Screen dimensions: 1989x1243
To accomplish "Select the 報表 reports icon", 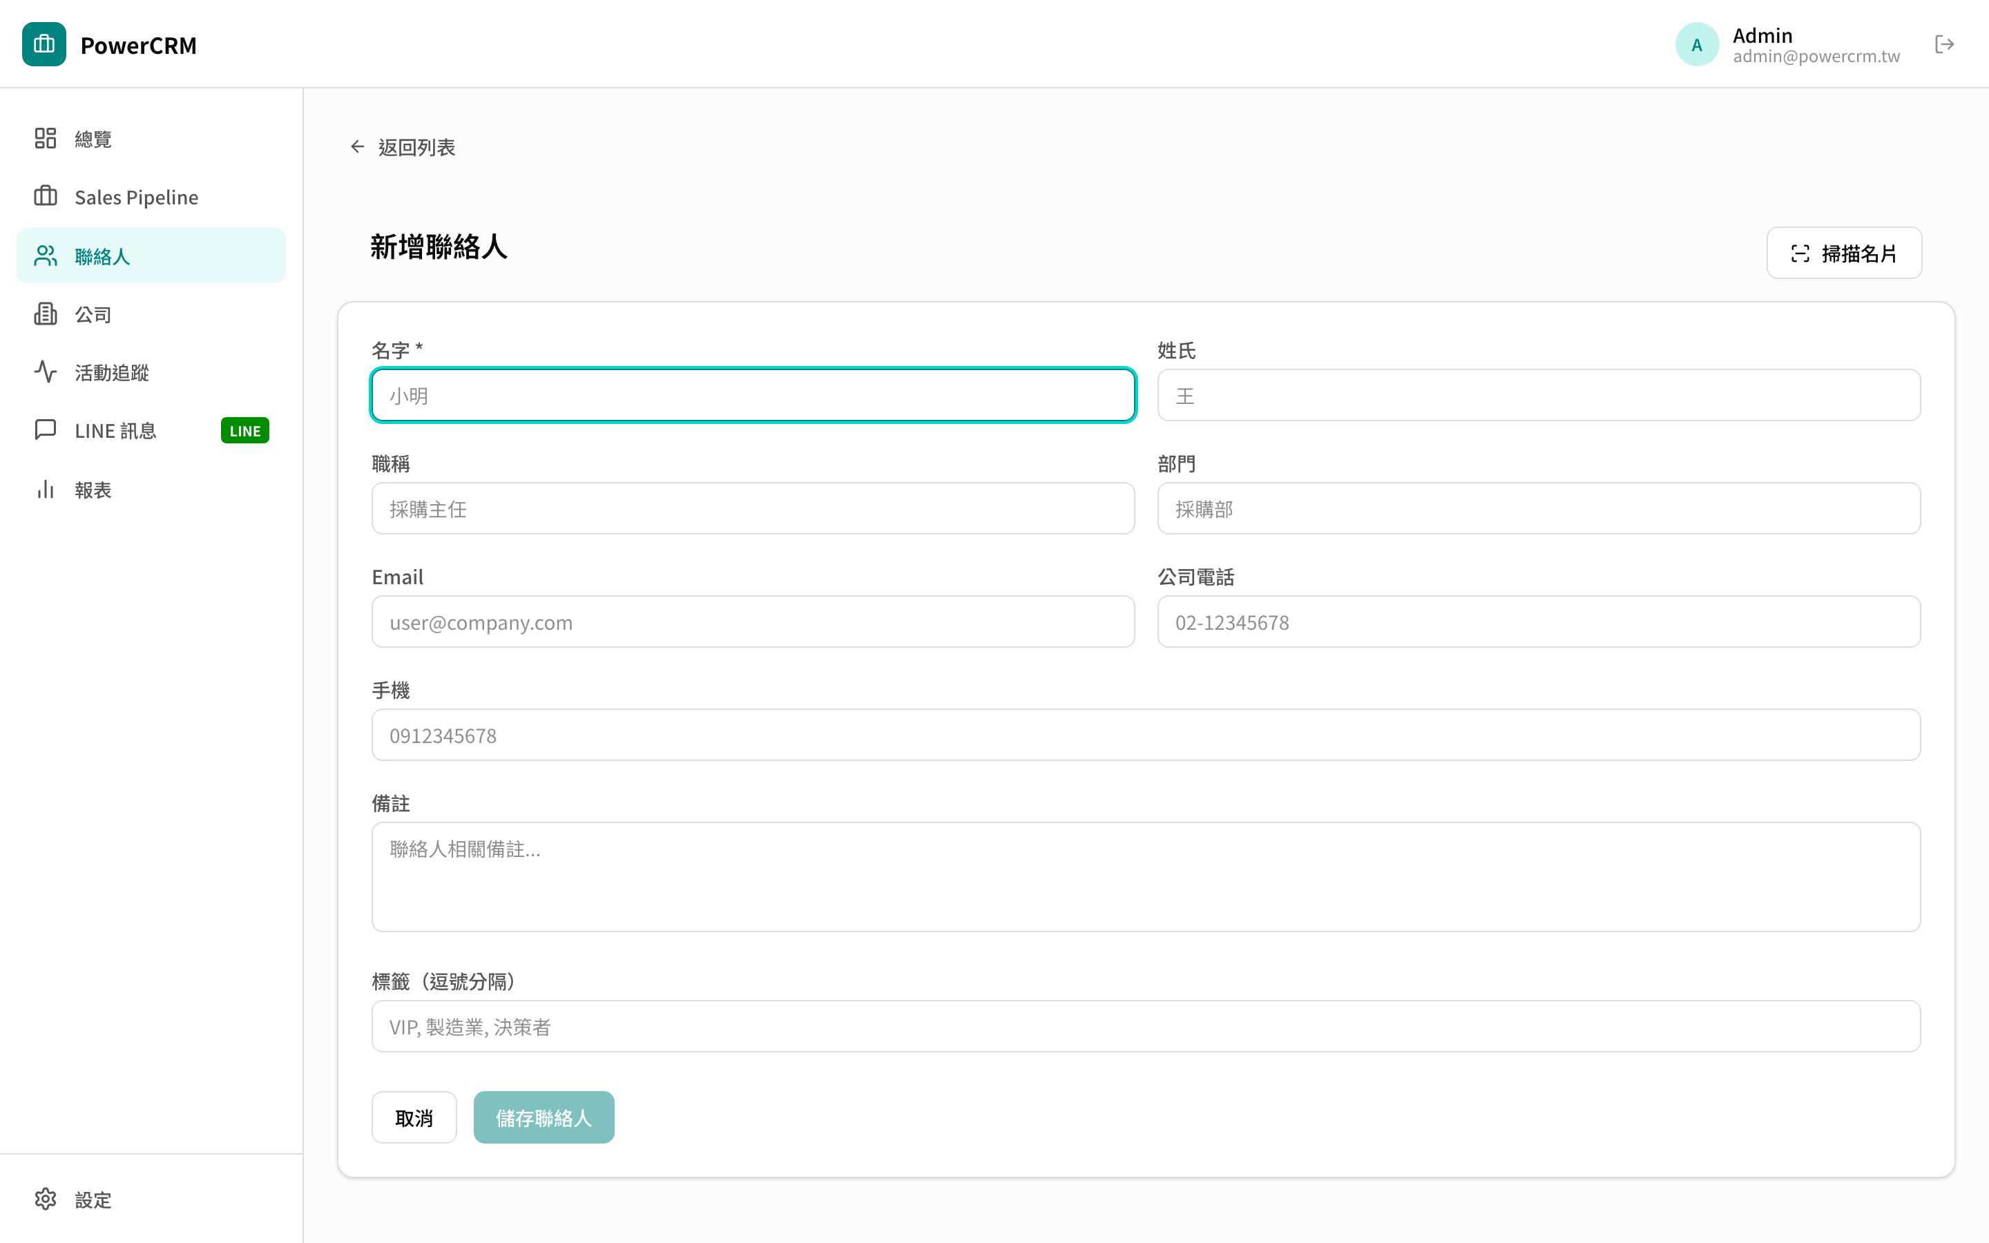I will point(45,489).
